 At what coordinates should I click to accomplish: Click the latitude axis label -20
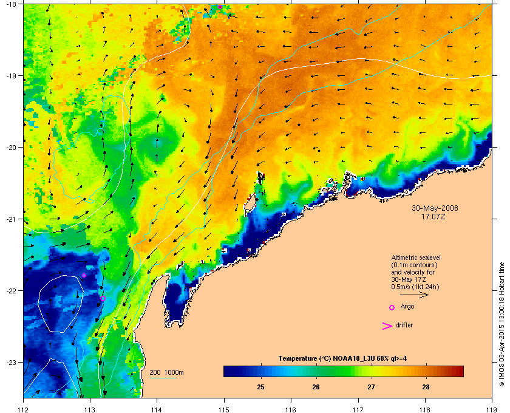point(11,148)
